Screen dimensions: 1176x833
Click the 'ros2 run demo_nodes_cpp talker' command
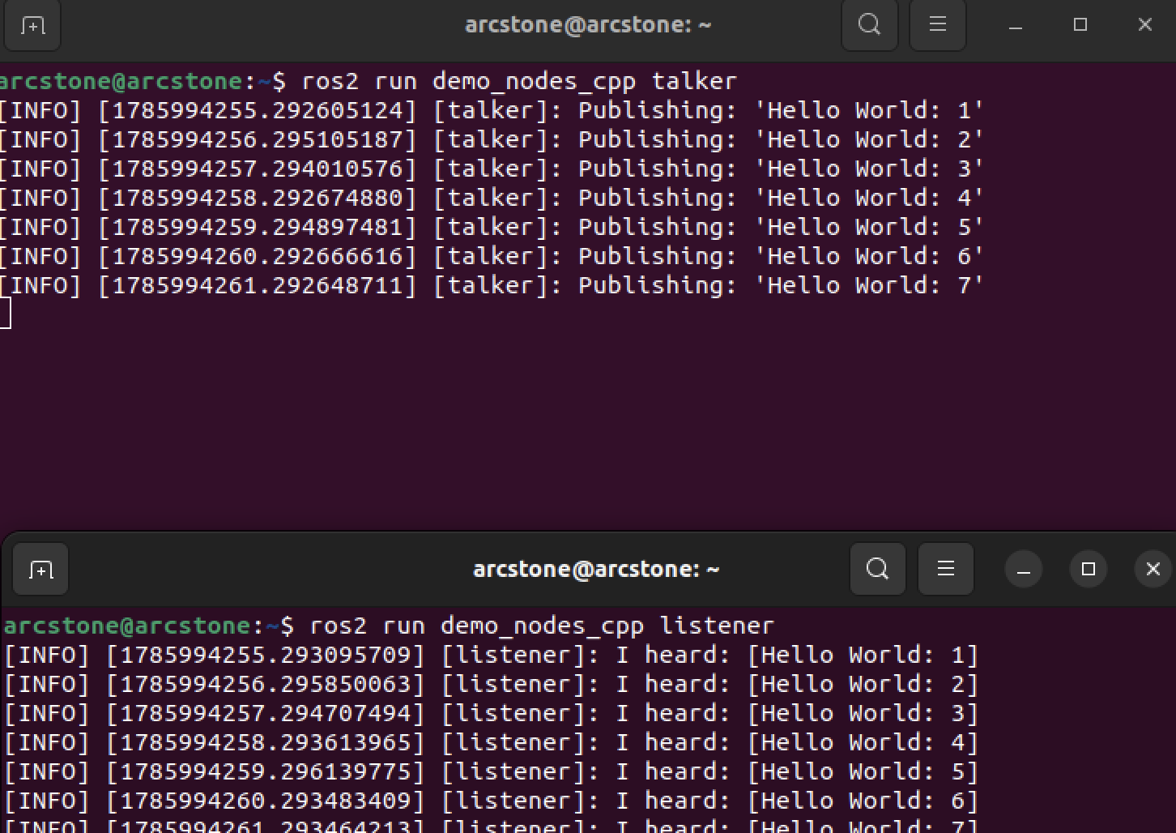tap(519, 82)
